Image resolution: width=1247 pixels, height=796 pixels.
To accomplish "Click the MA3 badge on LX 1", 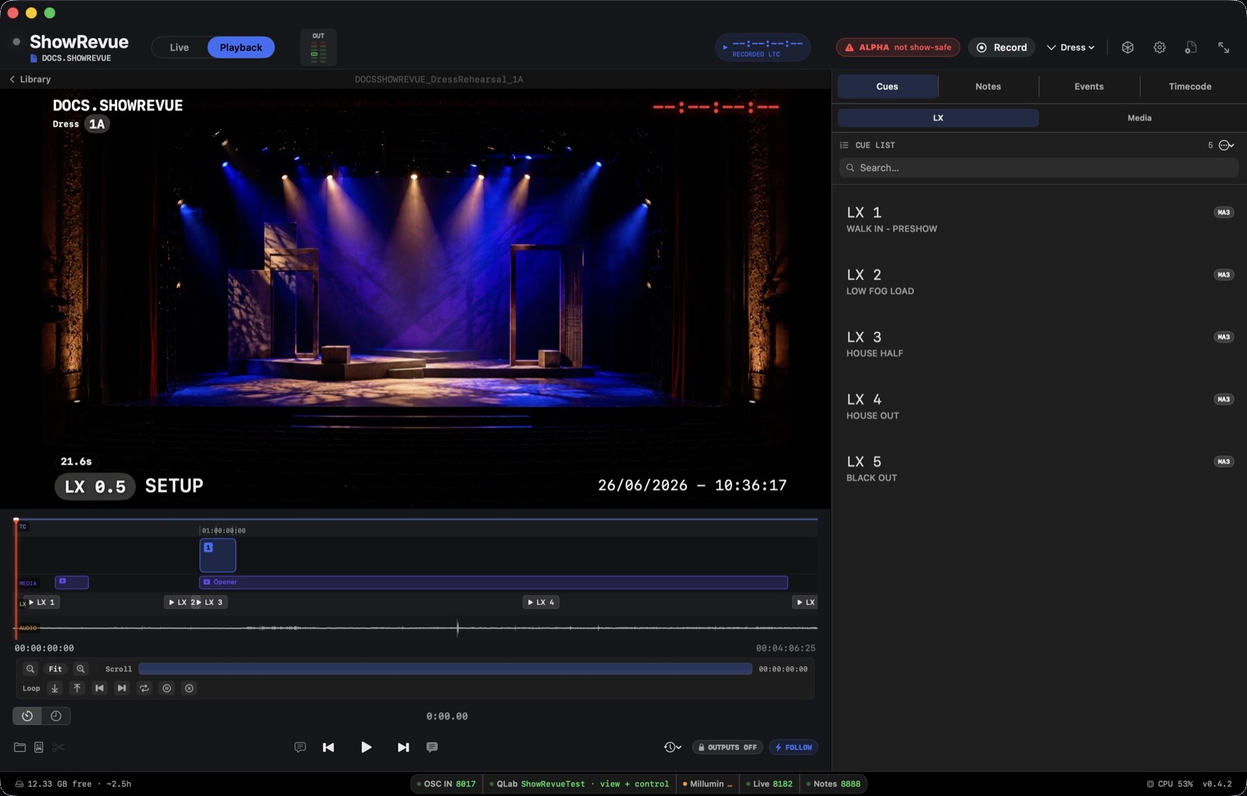I will pyautogui.click(x=1223, y=213).
